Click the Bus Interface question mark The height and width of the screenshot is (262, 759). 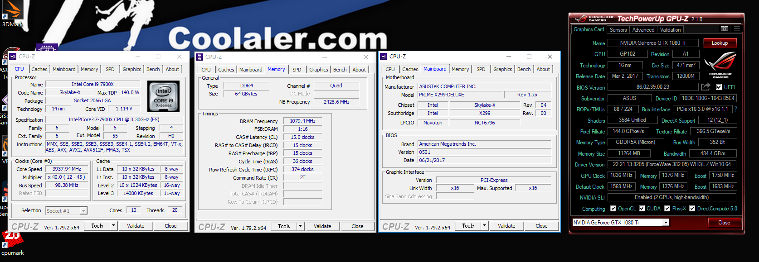735,109
